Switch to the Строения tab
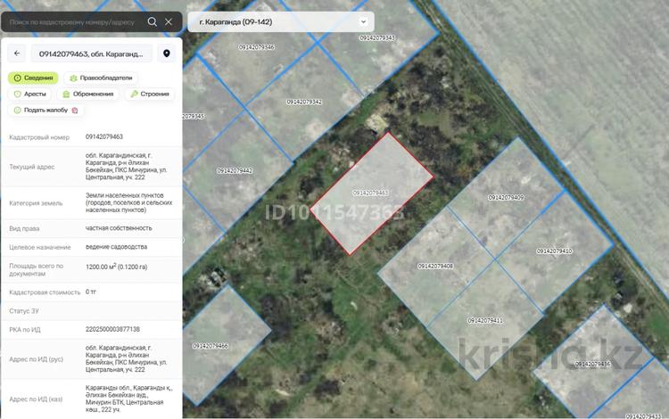This screenshot has height=419, width=669. 150,94
